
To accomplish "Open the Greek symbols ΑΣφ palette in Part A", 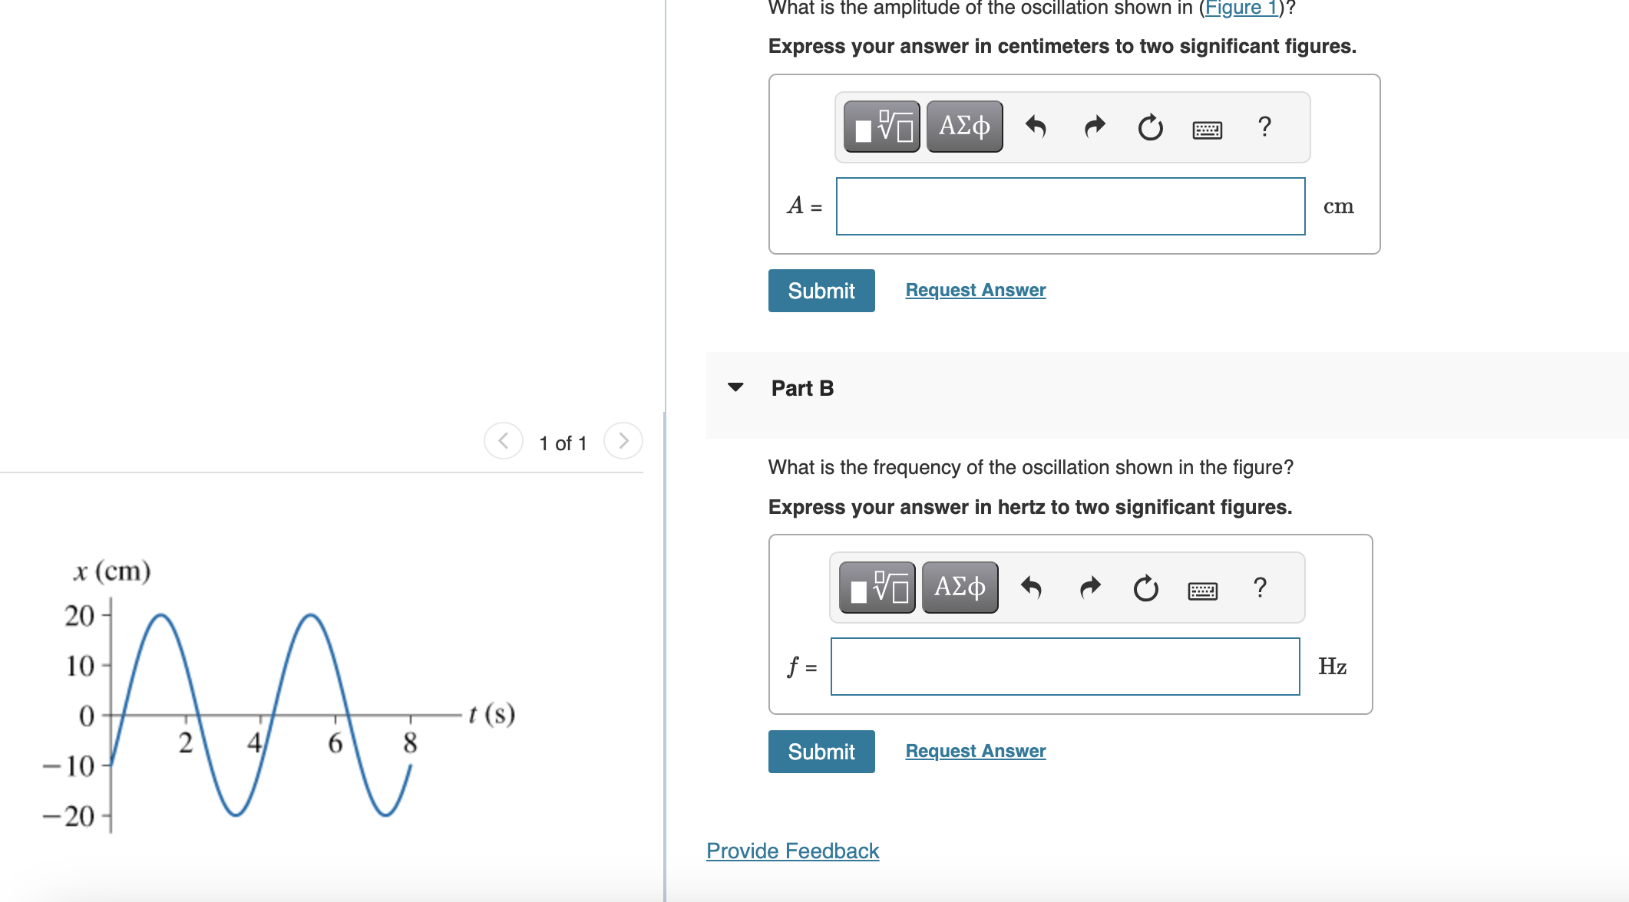I will pyautogui.click(x=963, y=125).
